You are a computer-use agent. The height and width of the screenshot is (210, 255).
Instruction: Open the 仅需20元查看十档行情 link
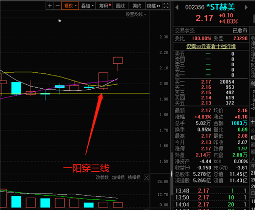(x=211, y=46)
